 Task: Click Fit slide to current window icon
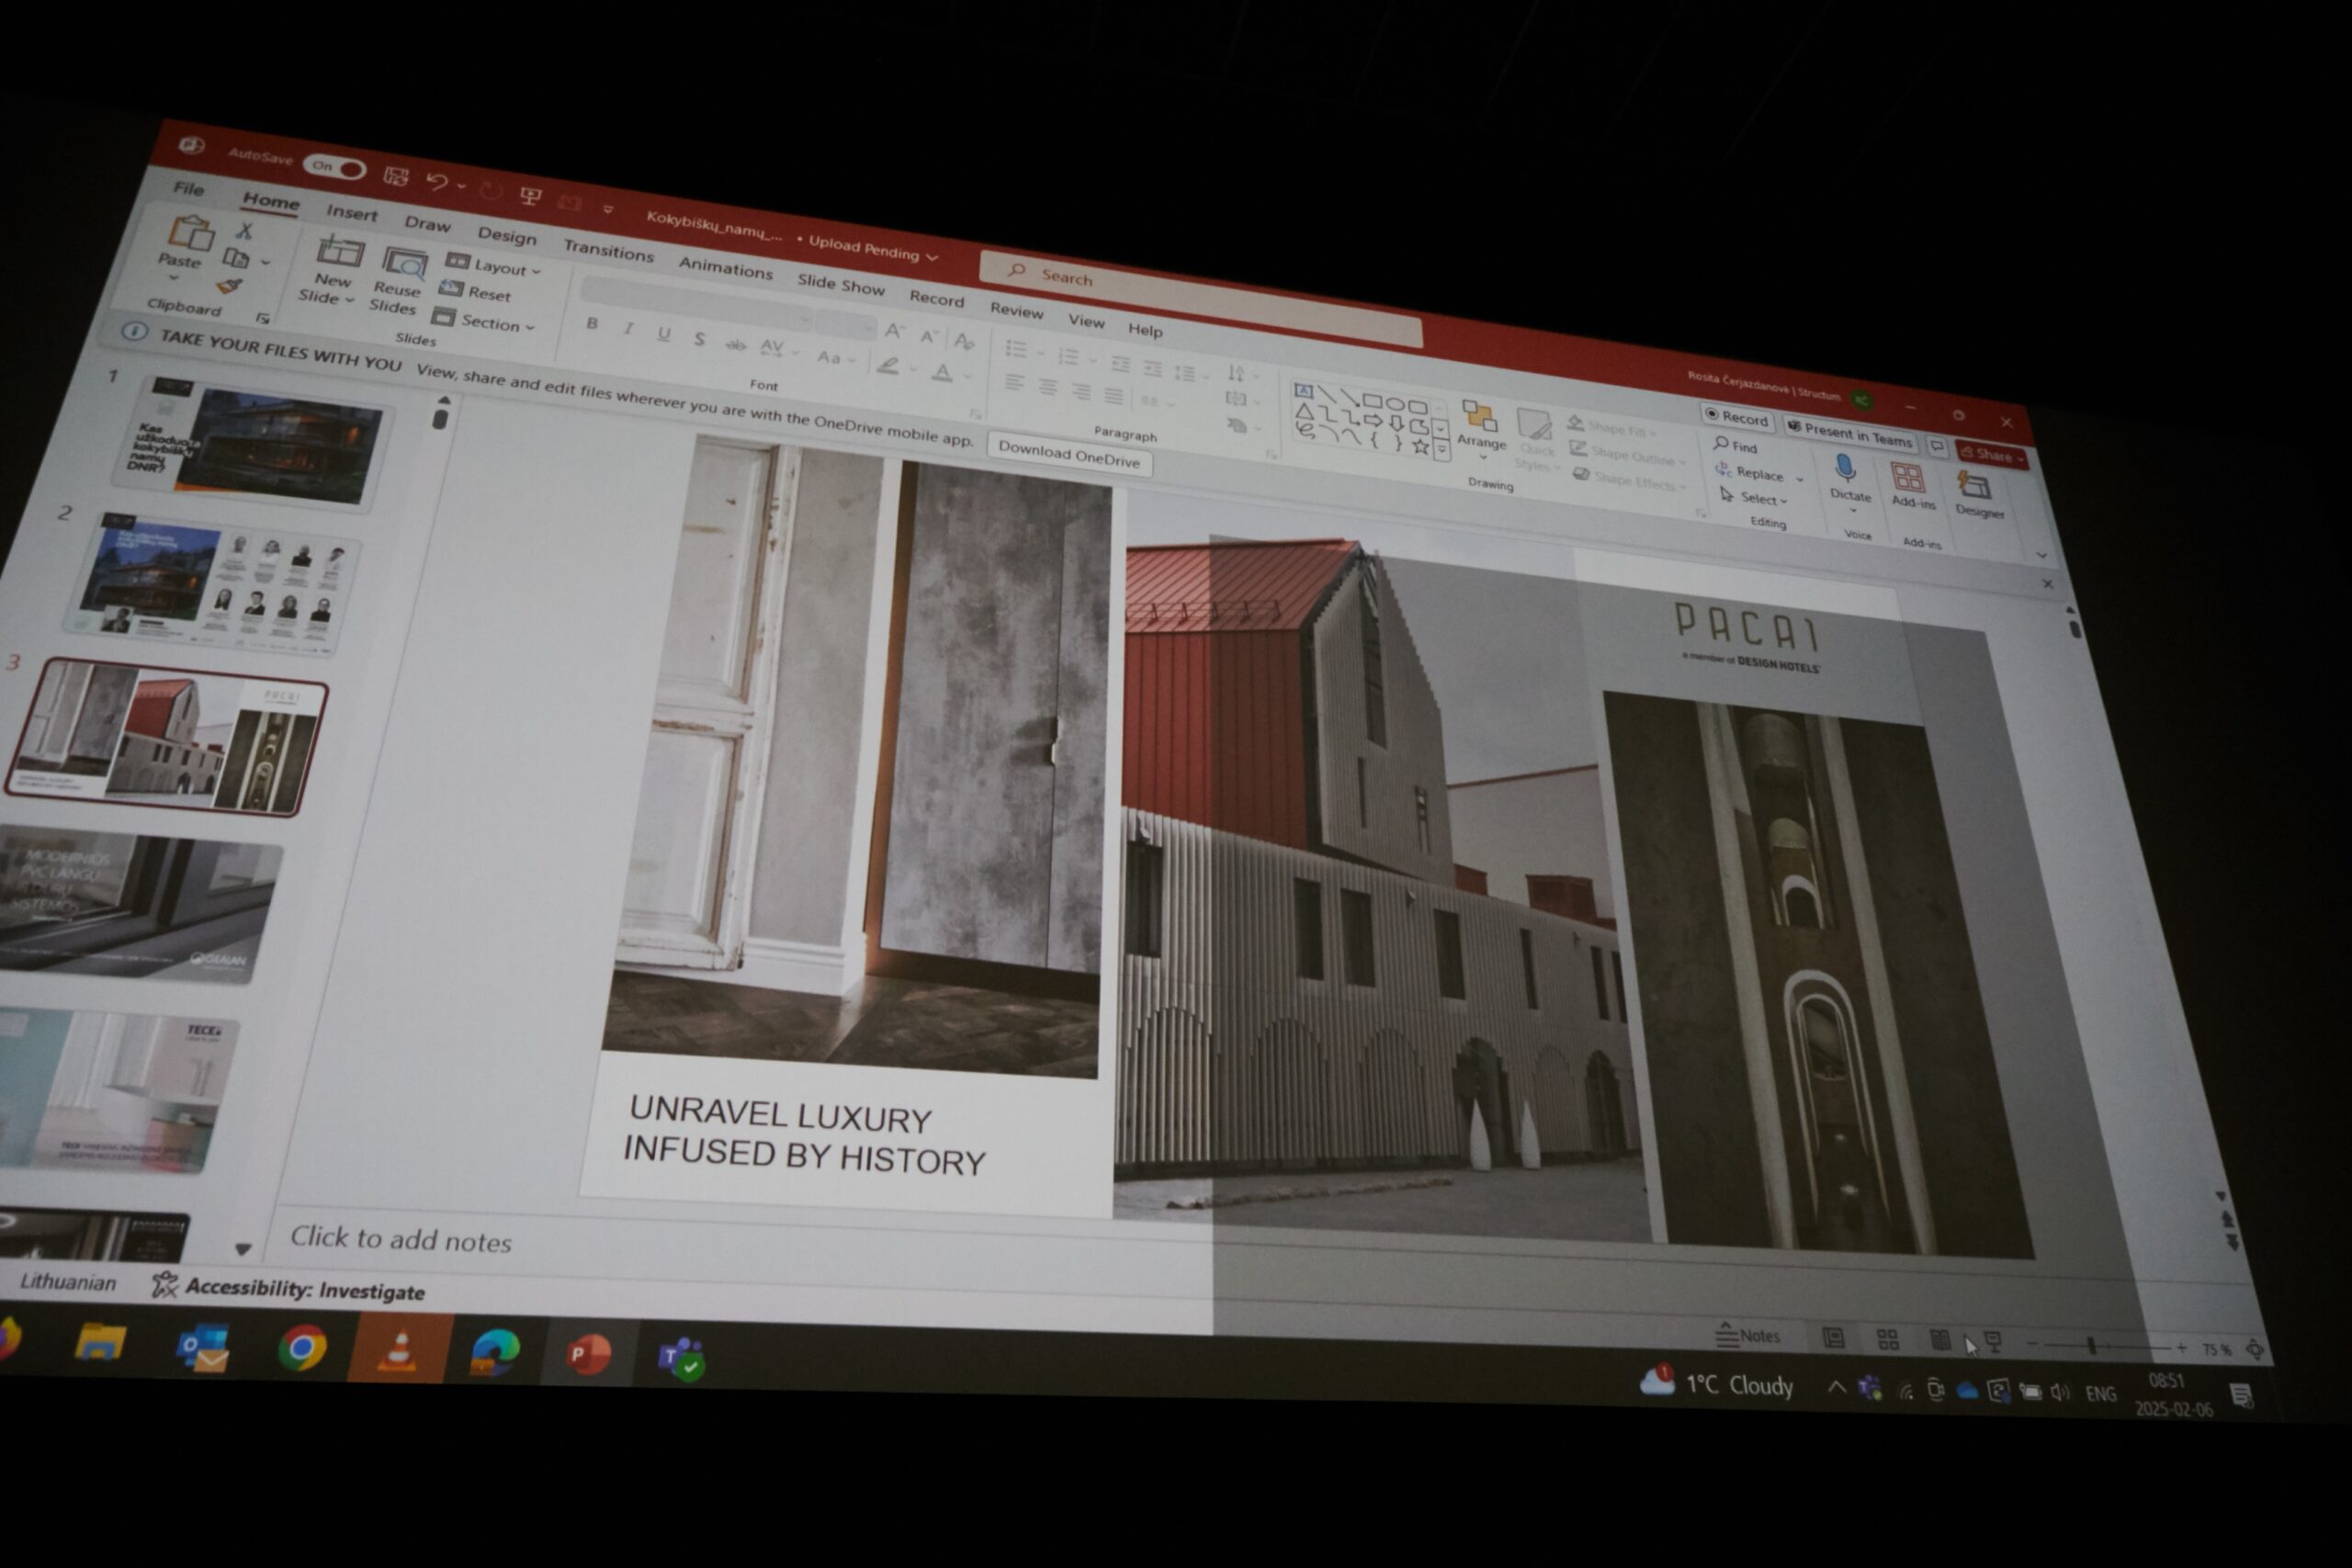pos(2255,1349)
